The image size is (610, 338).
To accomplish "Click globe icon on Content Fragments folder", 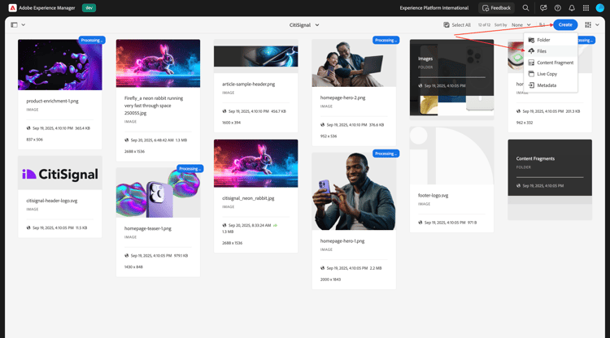I will coord(518,186).
